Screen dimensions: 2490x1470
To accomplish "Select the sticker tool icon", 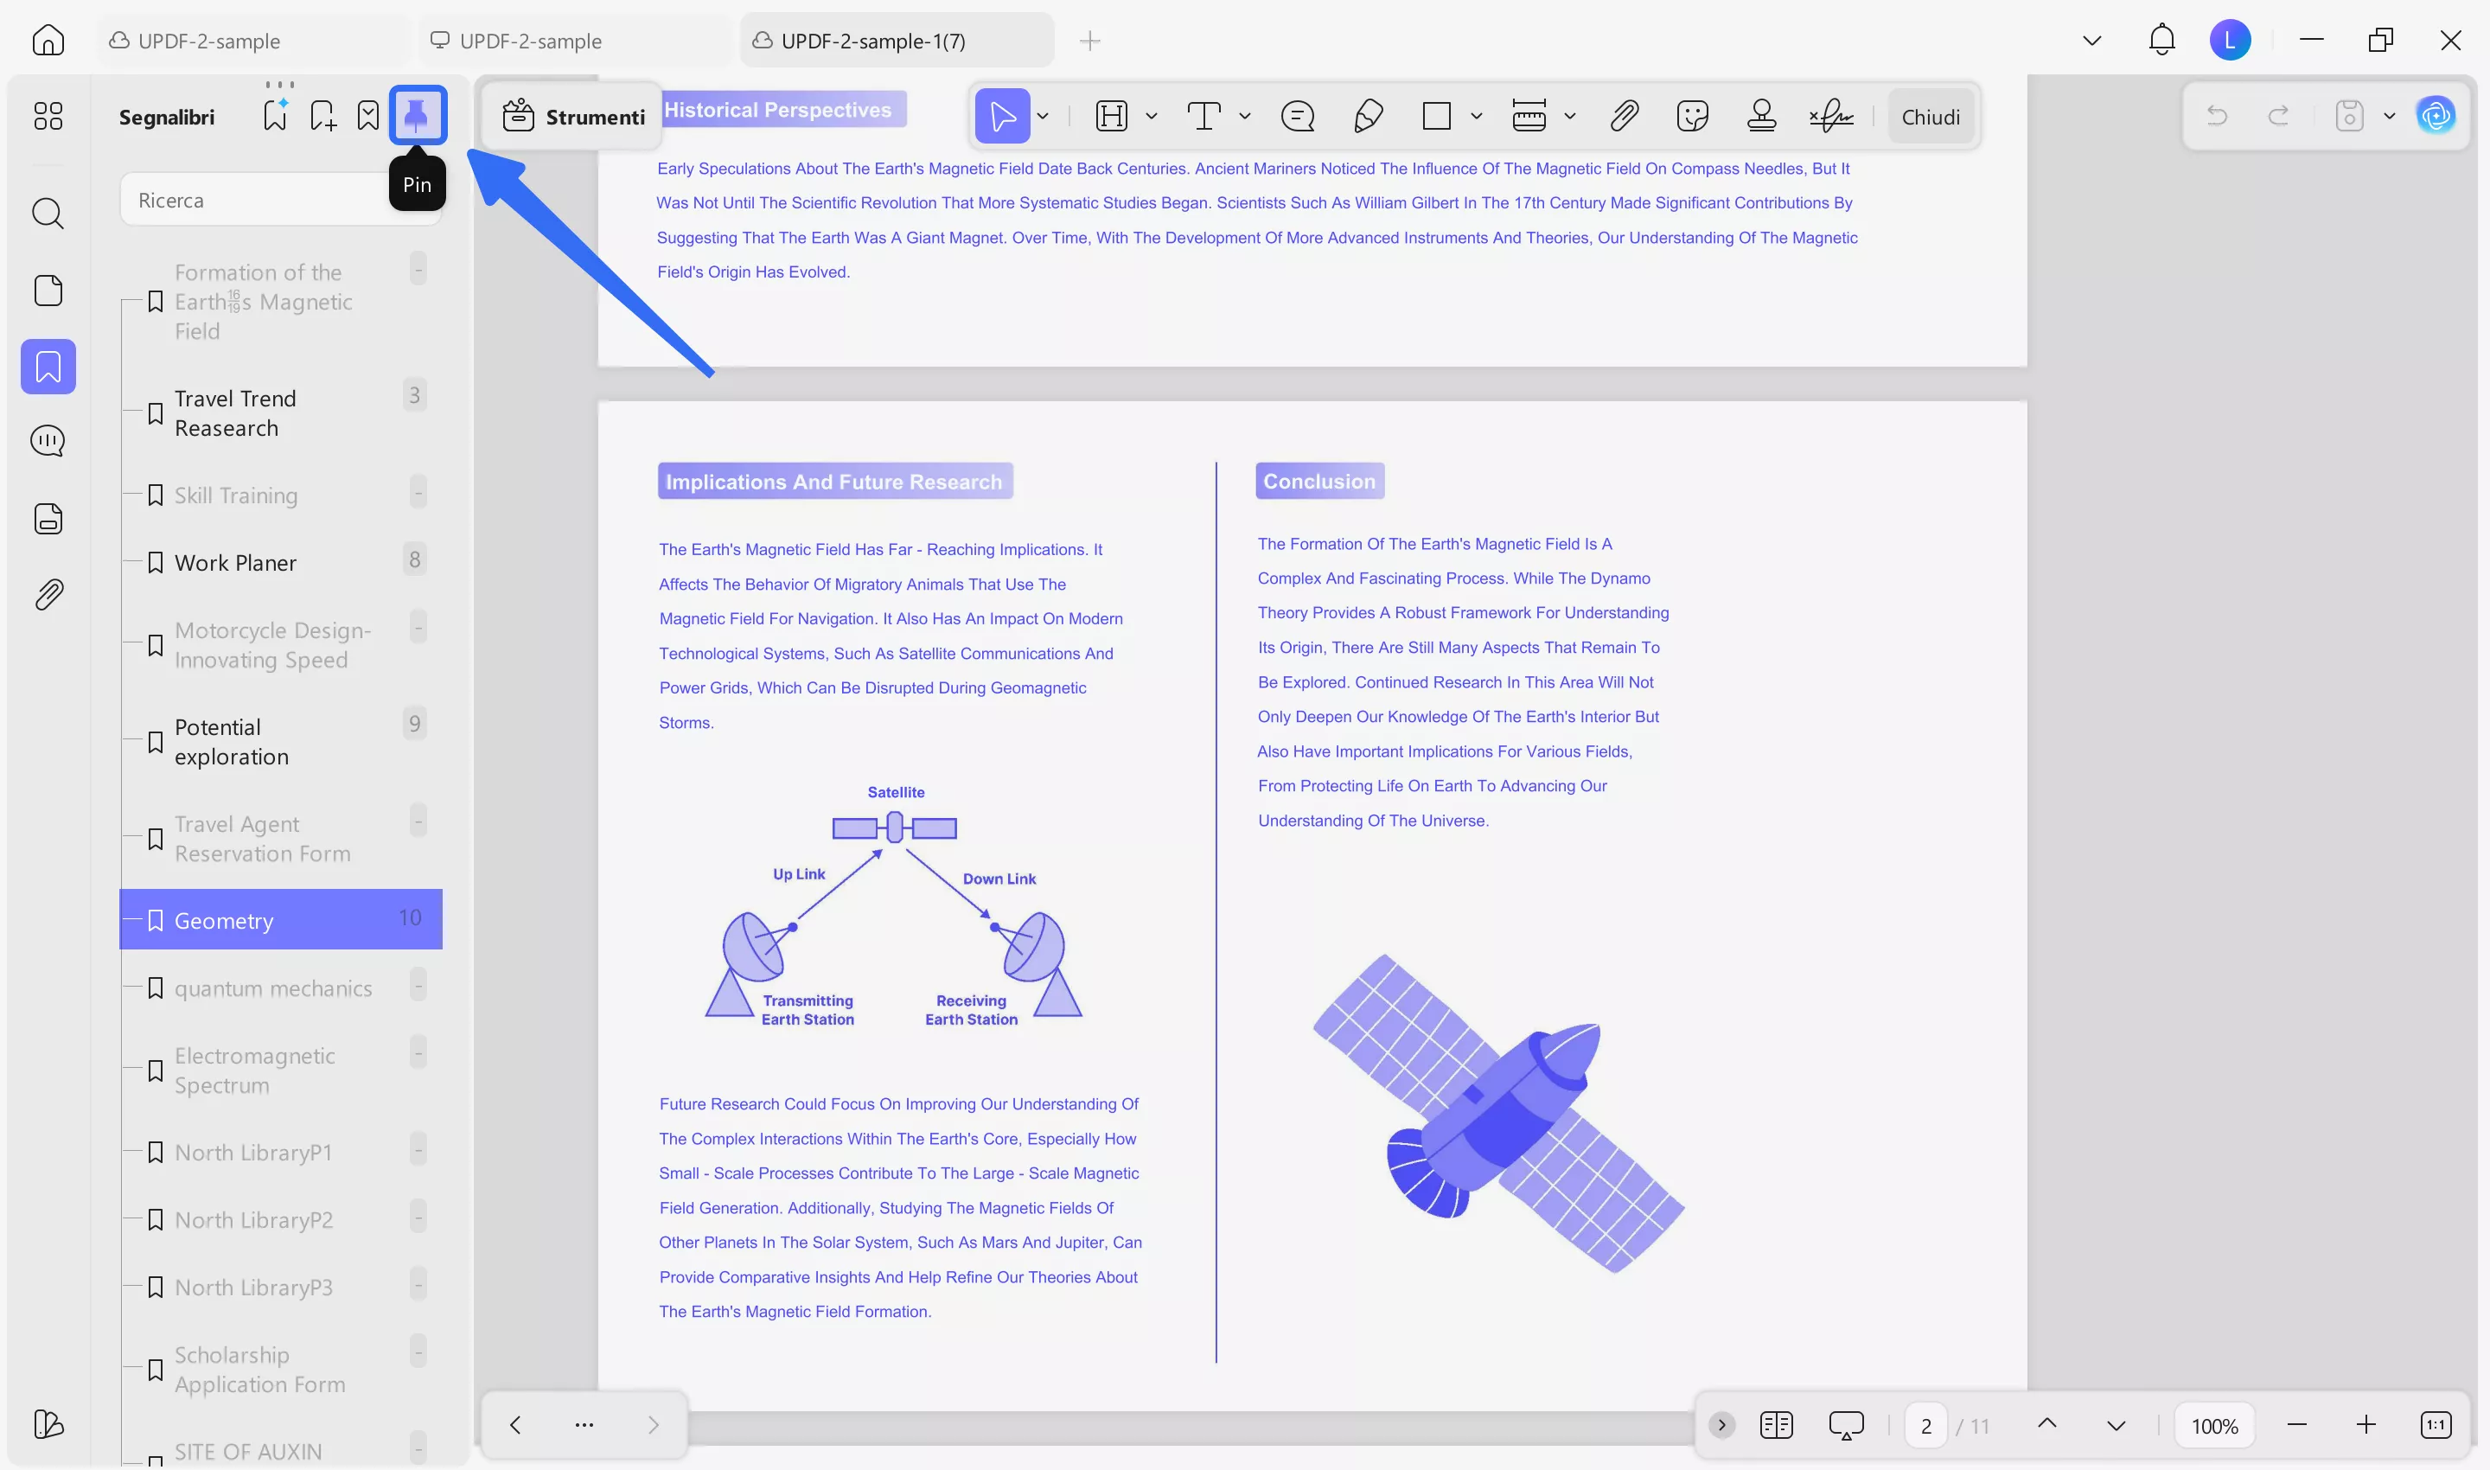I will (x=1693, y=116).
